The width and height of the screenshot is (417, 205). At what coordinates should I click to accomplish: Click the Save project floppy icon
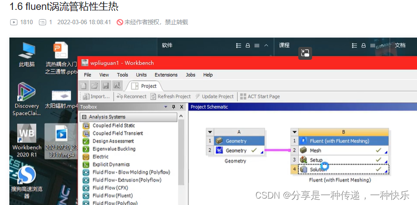pyautogui.click(x=106, y=86)
